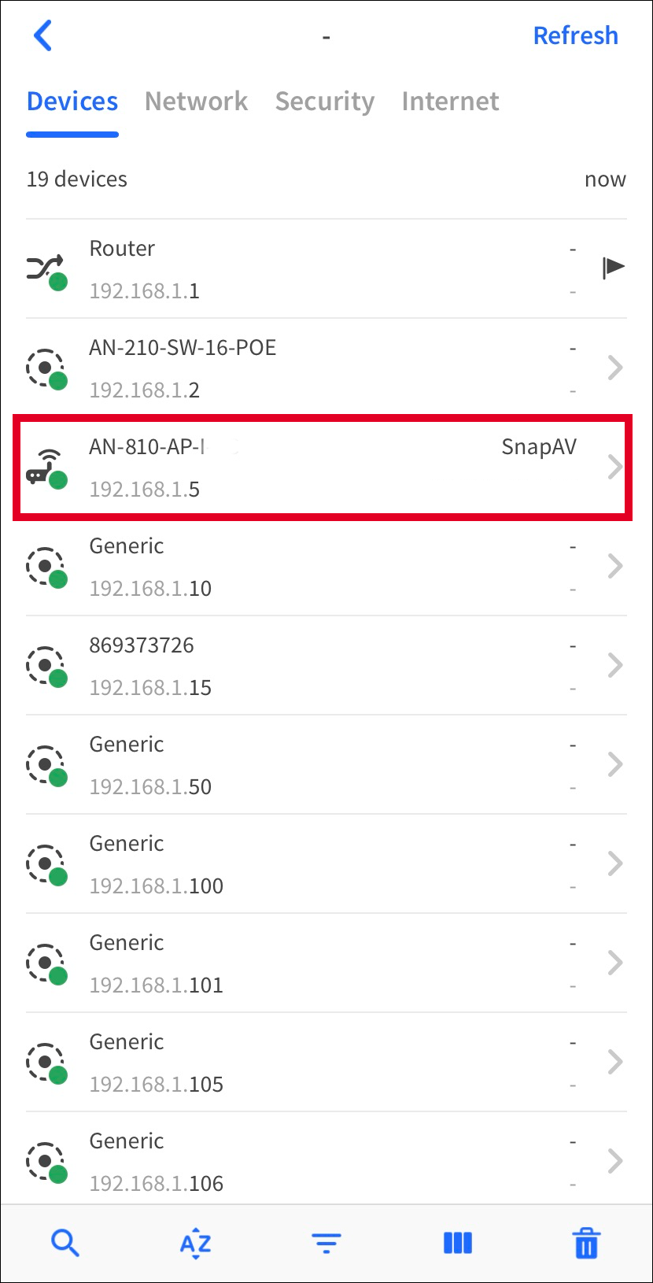Tap the trash delete icon
Viewport: 653px width, 1283px height.
(x=586, y=1244)
